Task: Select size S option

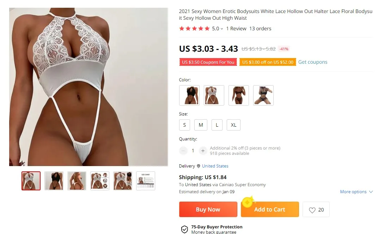Action: click(184, 125)
